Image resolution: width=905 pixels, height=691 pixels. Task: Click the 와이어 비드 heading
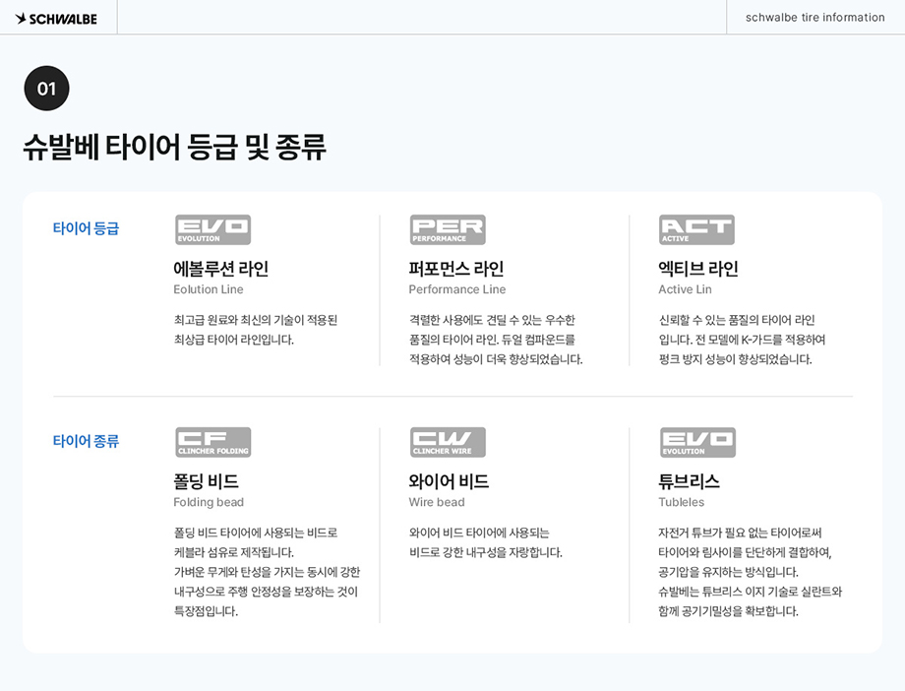[x=449, y=481]
